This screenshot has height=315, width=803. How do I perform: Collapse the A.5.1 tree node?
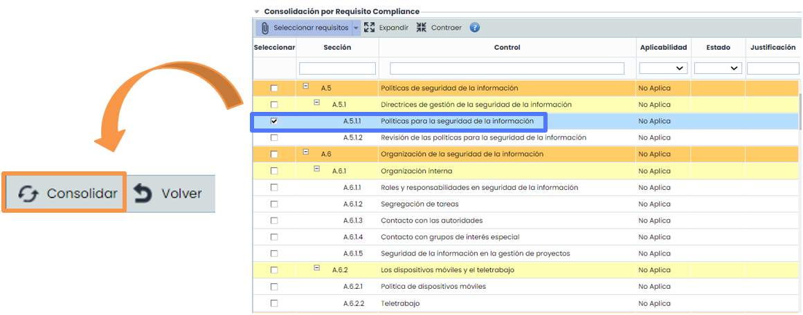pos(316,102)
